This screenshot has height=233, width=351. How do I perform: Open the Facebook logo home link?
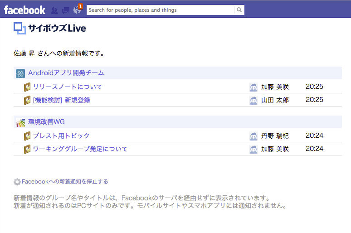24,10
